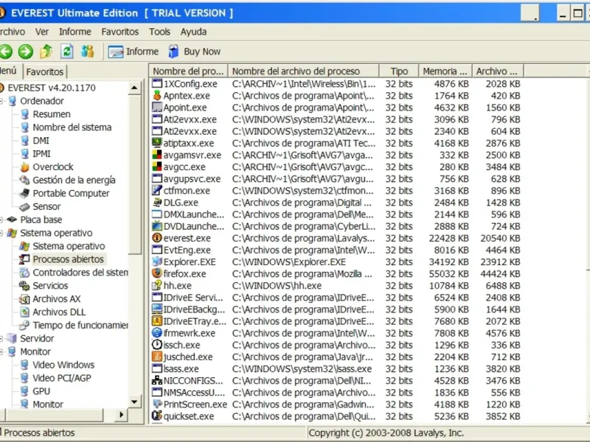
Task: Select the PrintScreen.exe process row
Action: tap(336, 404)
